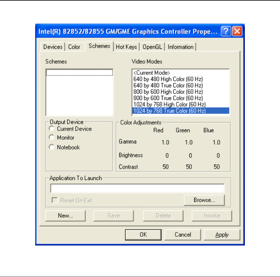Click the Save scheme button
This screenshot has height=277, width=280.
(x=114, y=216)
